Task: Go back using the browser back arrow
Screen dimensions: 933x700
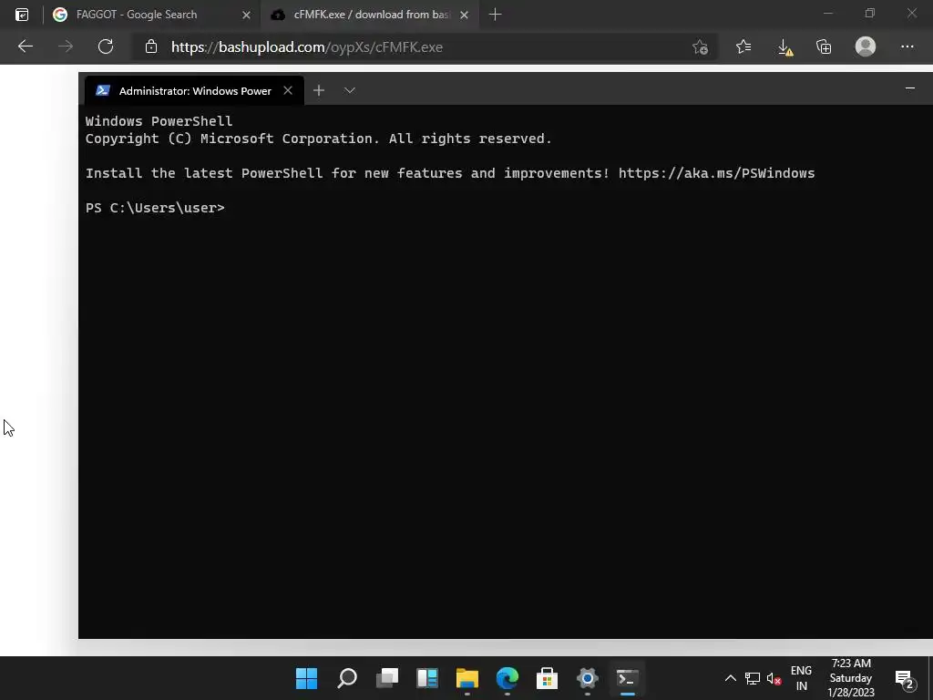Action: click(25, 46)
